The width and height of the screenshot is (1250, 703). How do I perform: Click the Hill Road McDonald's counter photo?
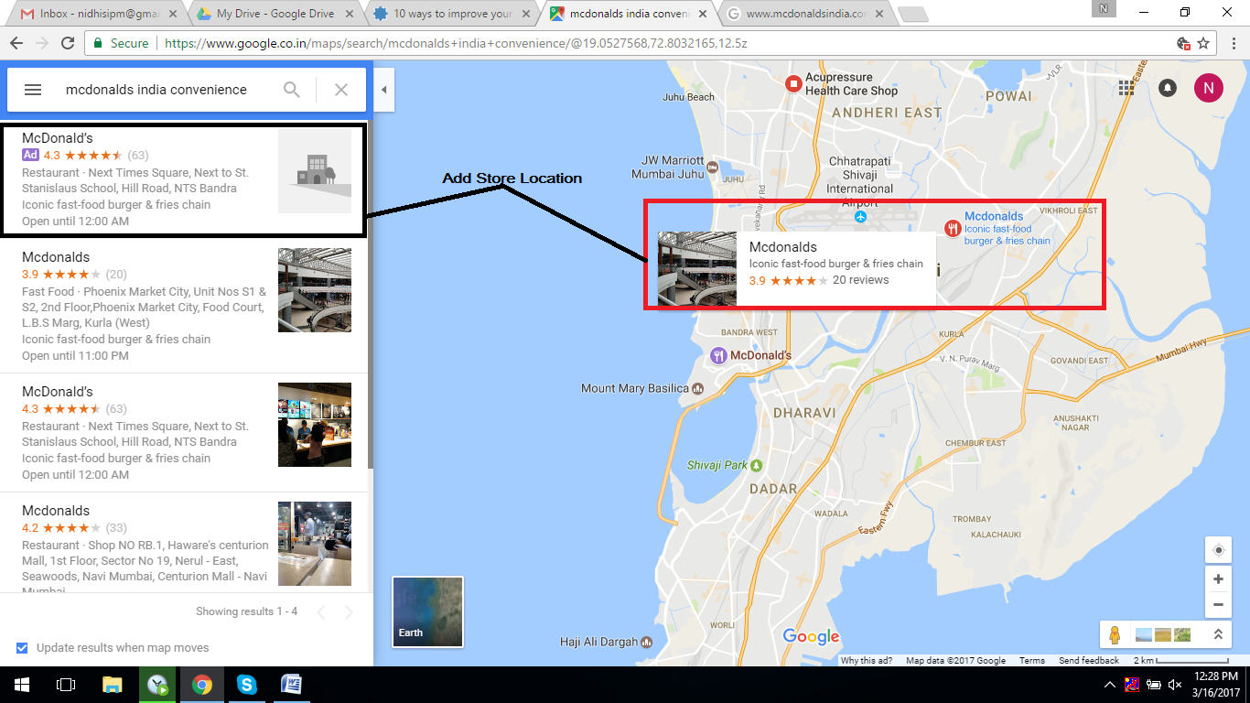point(315,425)
